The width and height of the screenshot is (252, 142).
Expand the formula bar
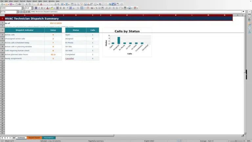(243, 12)
